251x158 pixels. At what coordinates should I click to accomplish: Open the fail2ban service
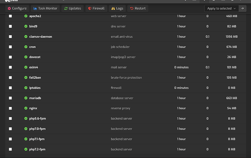pyautogui.click(x=35, y=78)
